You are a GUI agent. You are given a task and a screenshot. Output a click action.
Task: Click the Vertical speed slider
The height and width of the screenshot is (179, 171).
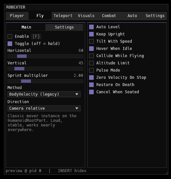pyautogui.click(x=45, y=69)
